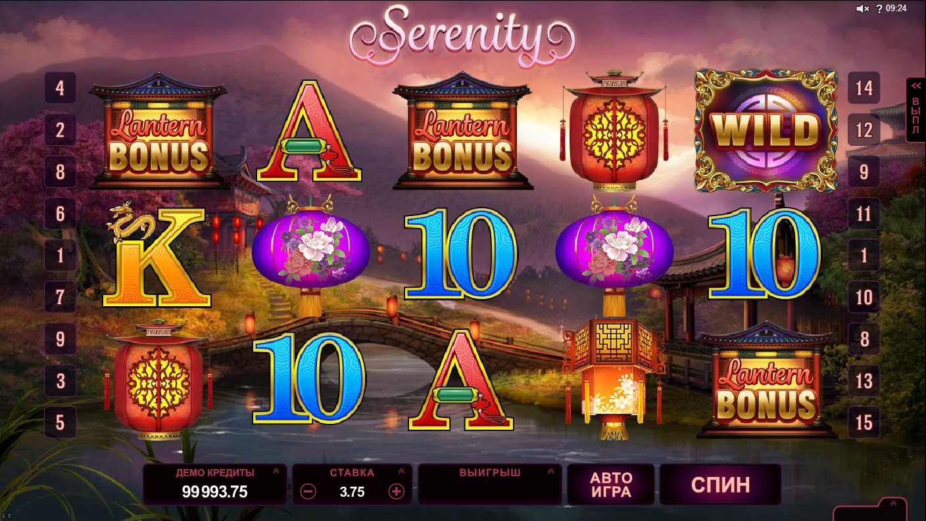The height and width of the screenshot is (521, 926).
Task: Open АВТО ИГРА autoplay options
Action: [x=611, y=484]
